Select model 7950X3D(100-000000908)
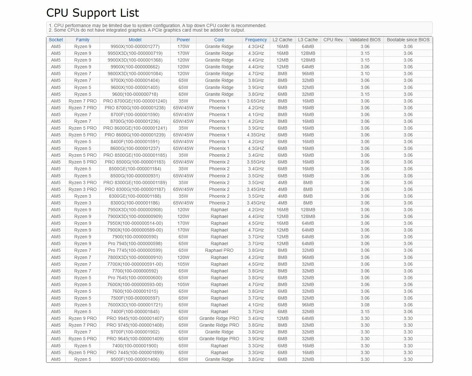The width and height of the screenshot is (472, 376). [135, 210]
